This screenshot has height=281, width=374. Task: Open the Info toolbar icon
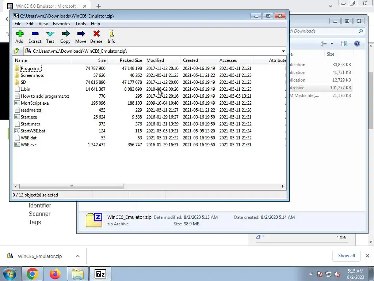coord(112,33)
